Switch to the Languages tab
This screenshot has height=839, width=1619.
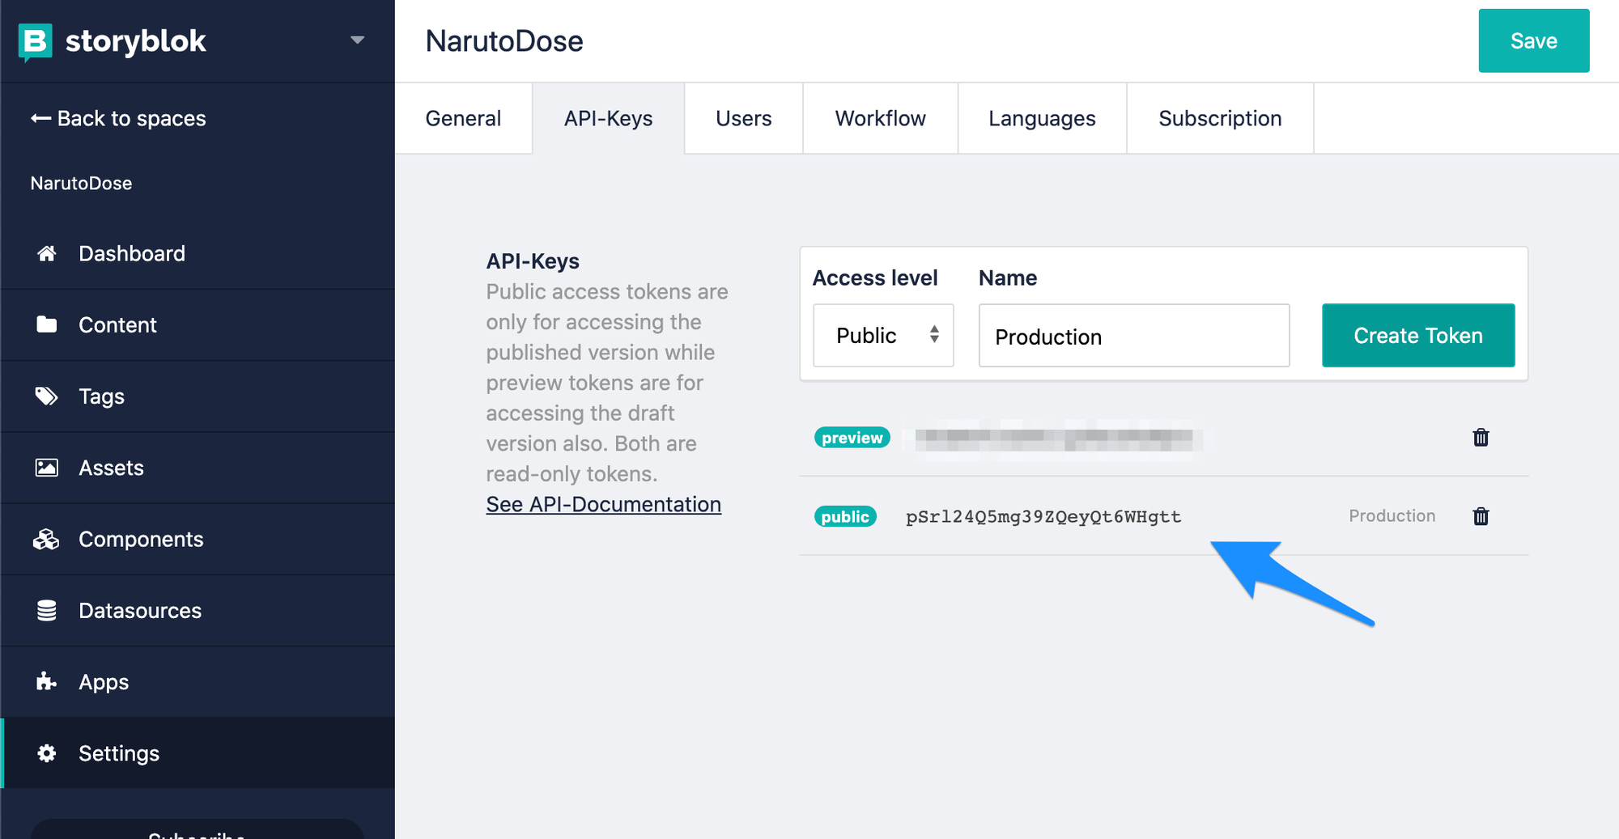click(1042, 118)
